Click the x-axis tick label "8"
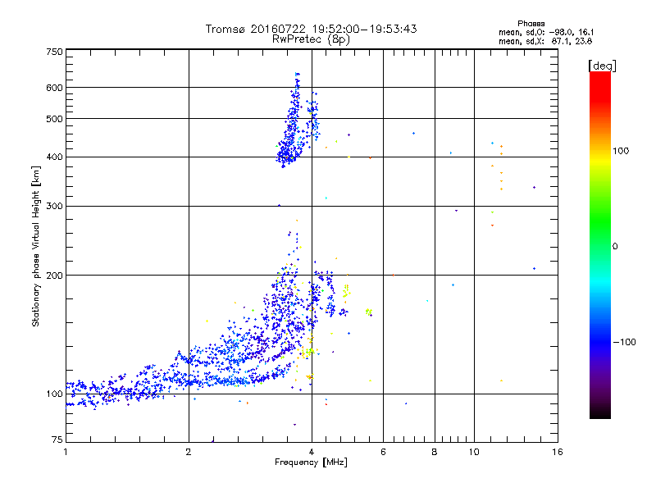The width and height of the screenshot is (656, 492). 435,452
